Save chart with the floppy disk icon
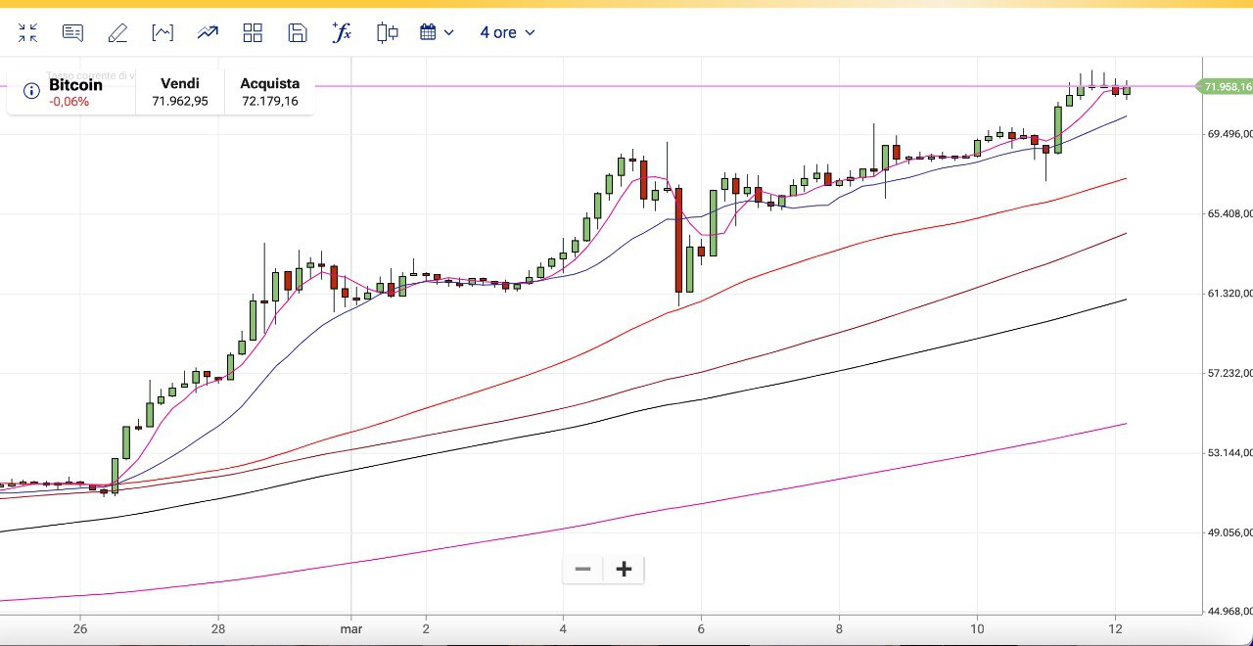This screenshot has height=646, width=1253. coord(298,33)
